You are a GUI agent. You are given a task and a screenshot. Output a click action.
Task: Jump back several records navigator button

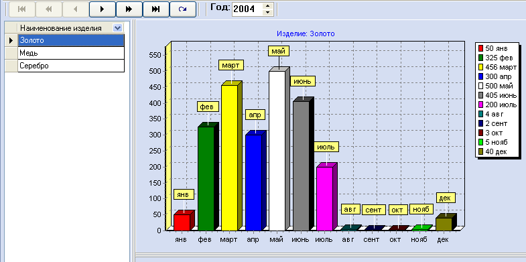(x=49, y=9)
